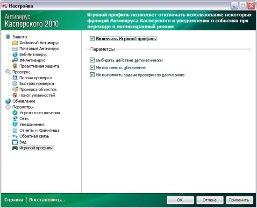The height and width of the screenshot is (208, 257).
Task: Toggle Не выполнять обновление checkbox
Action: (92, 68)
